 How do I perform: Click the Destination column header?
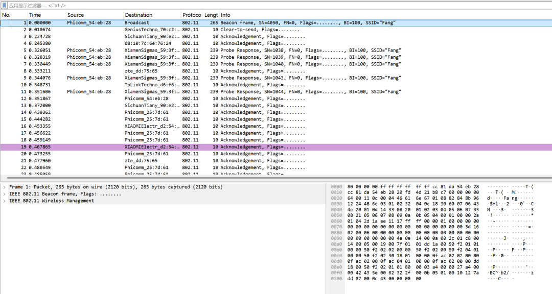[x=152, y=15]
